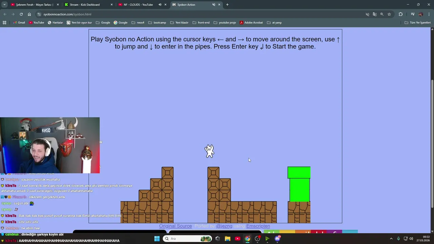This screenshot has height=244, width=434.
Task: Click the green pipe in the game
Action: click(299, 184)
